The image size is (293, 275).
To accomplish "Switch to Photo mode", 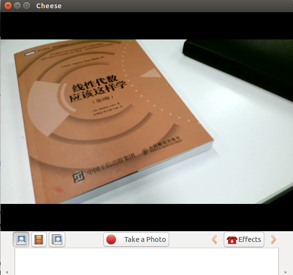I will (21, 239).
